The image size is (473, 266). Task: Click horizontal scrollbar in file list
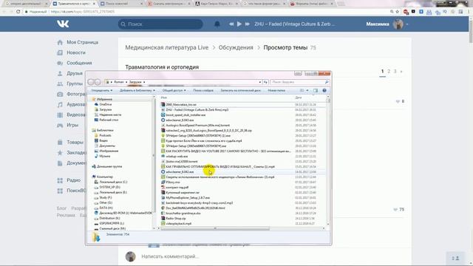(x=215, y=228)
